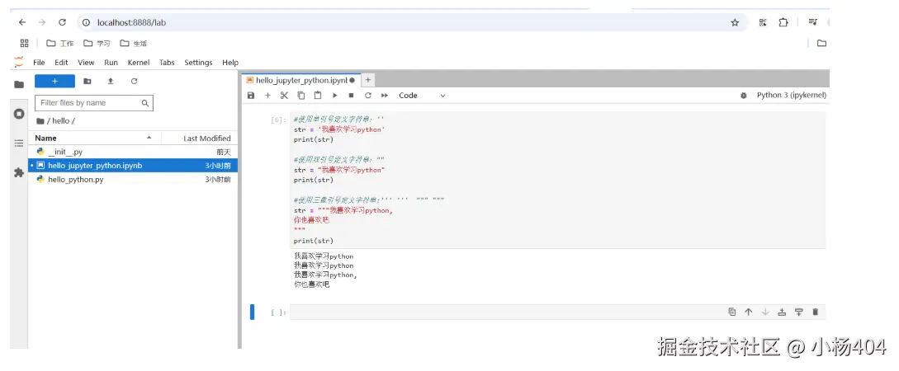Viewport: 899px width, 371px height.
Task: Select the __init__.py file
Action: 133,152
